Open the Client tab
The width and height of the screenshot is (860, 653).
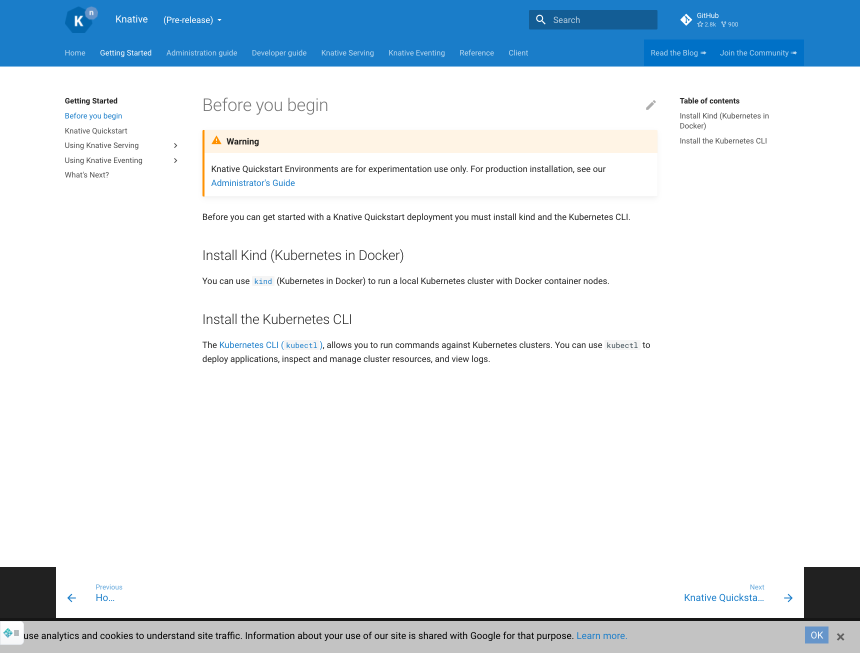[x=518, y=53]
